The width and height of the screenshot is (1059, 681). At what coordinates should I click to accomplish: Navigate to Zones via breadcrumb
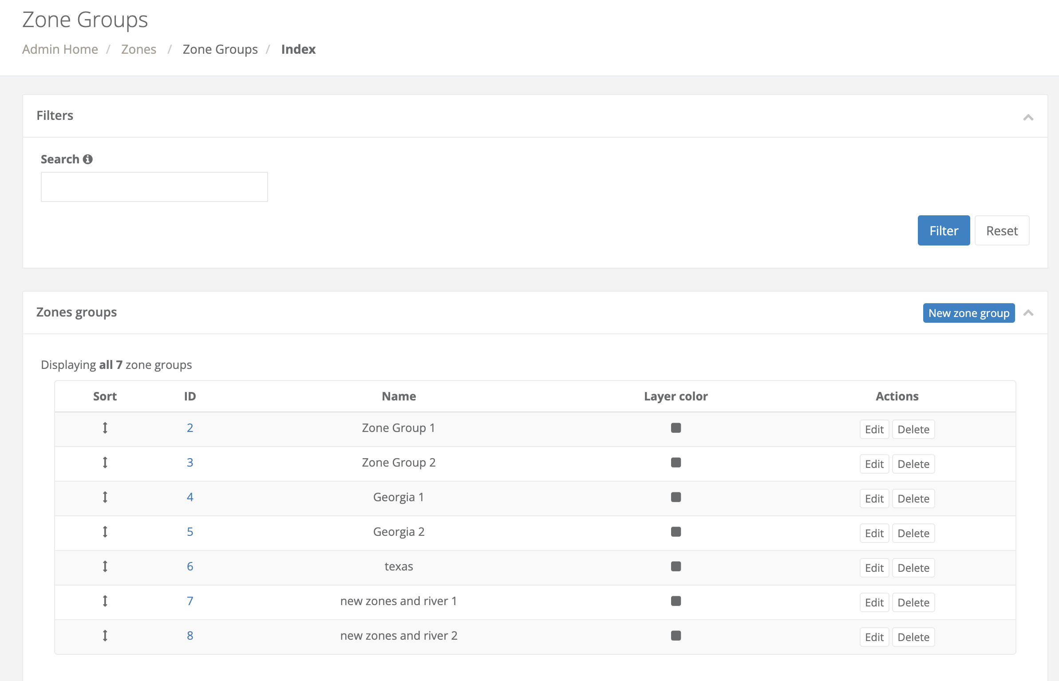coord(139,49)
